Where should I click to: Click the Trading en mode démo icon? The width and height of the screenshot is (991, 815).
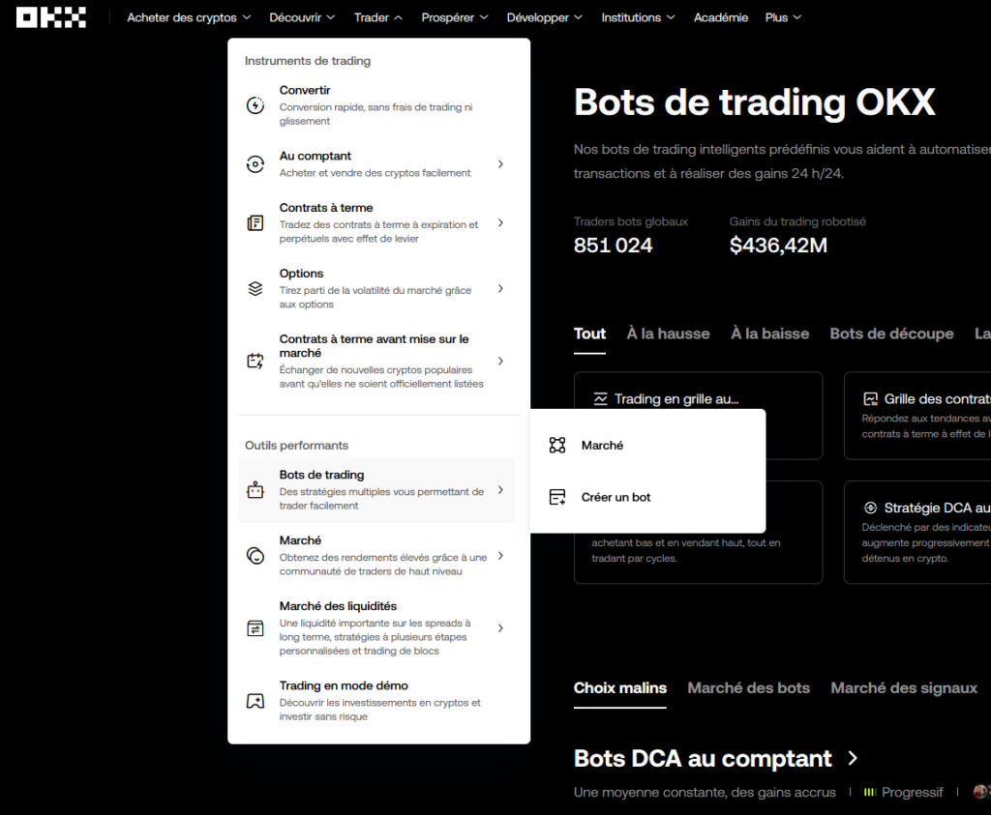255,701
